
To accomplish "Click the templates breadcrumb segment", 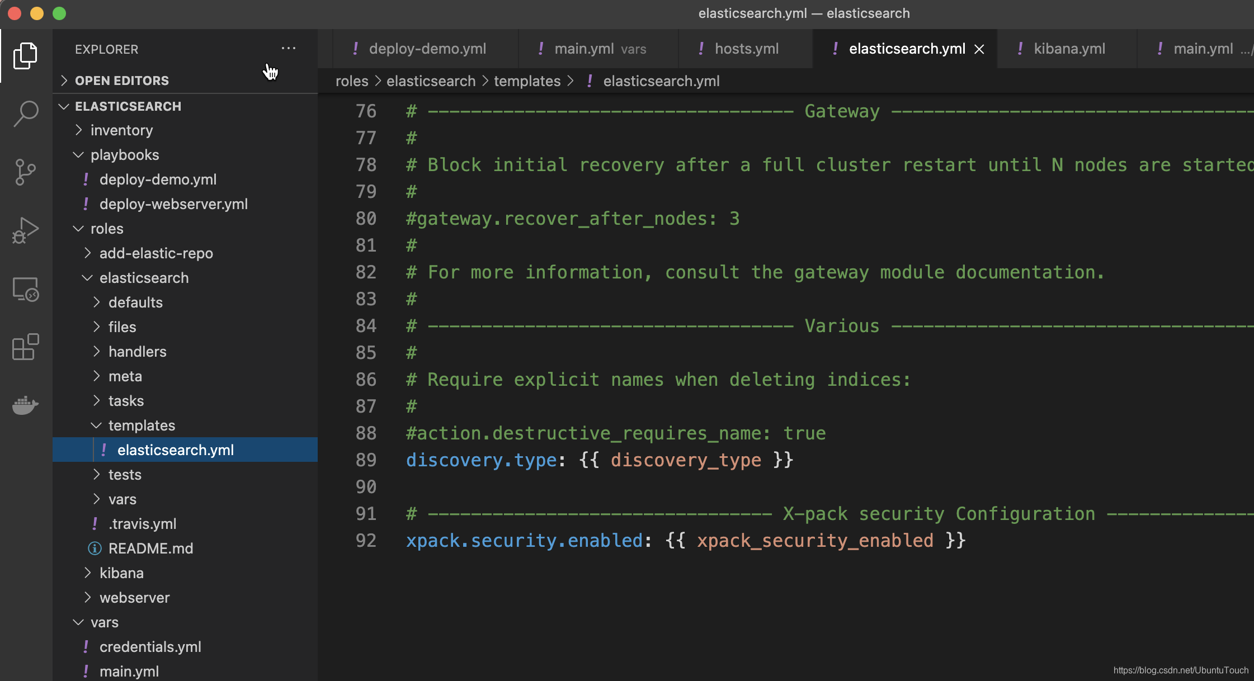I will pyautogui.click(x=527, y=81).
